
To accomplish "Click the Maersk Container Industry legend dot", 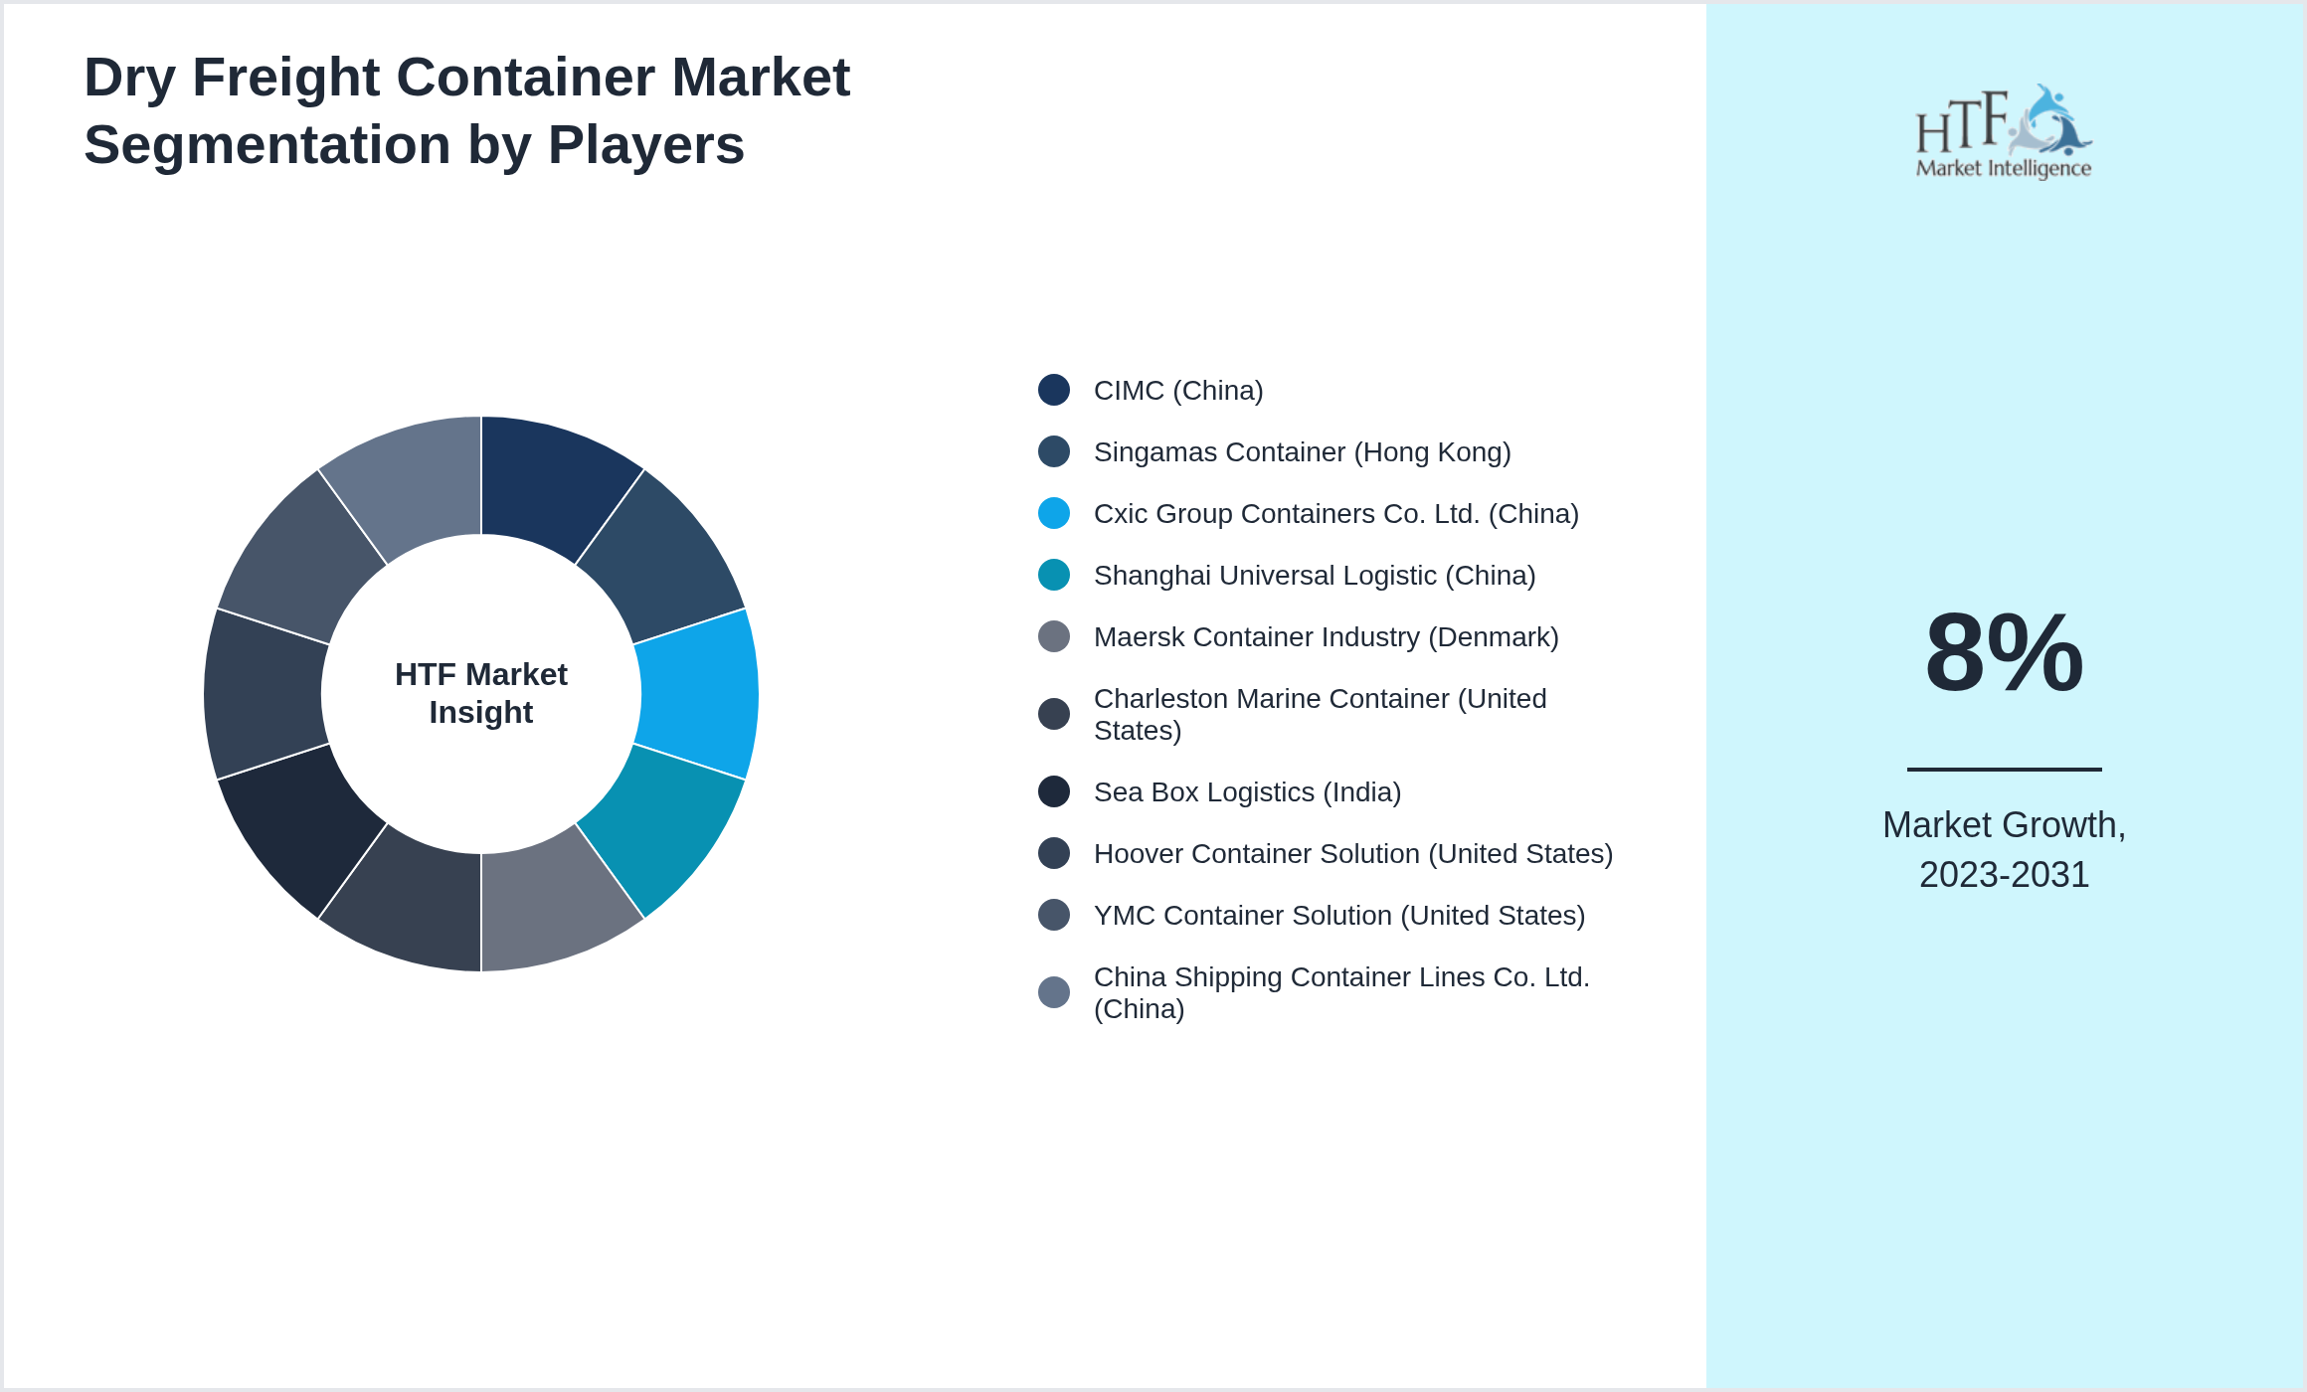I will (x=1054, y=636).
